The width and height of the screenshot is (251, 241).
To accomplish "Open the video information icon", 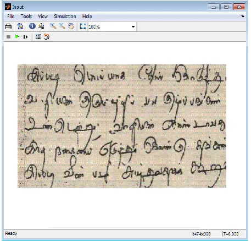I will pyautogui.click(x=32, y=26).
